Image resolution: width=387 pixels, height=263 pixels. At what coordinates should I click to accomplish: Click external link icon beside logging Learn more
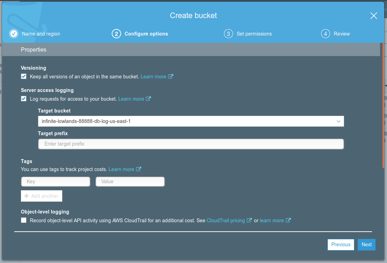pos(148,99)
